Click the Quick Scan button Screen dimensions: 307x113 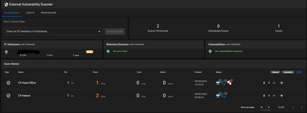pyautogui.click(x=115, y=32)
